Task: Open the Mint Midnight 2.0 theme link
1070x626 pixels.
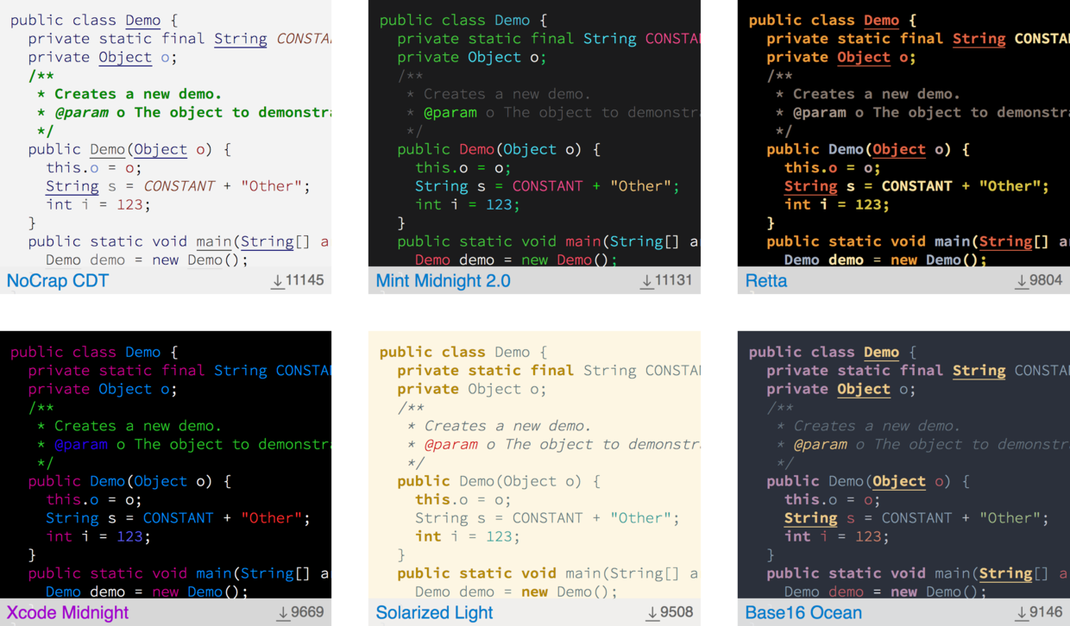Action: pyautogui.click(x=443, y=280)
